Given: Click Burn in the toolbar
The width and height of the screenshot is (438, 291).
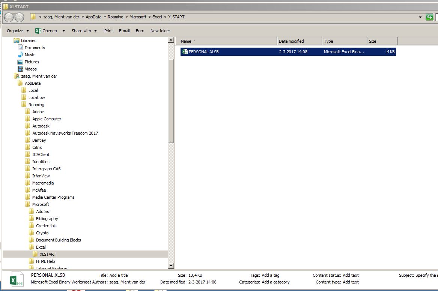Looking at the screenshot, I should coord(140,31).
